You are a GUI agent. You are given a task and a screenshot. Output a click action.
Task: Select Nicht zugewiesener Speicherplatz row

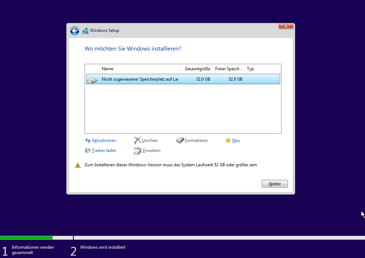(183, 79)
